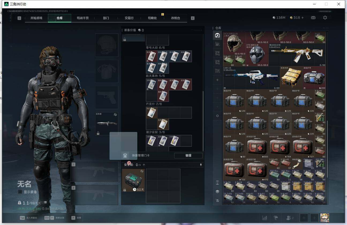Select the armor repair kit marked 200

pos(314,78)
